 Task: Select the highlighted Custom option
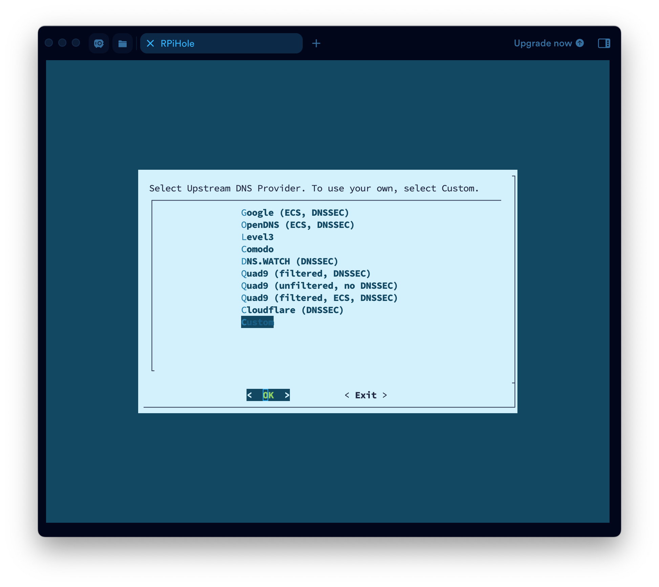257,322
